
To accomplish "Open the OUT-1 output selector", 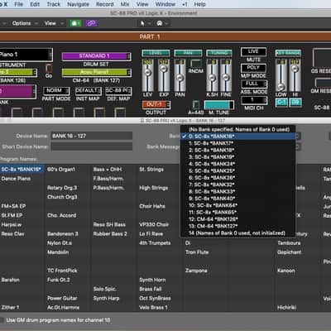I will click(x=156, y=104).
